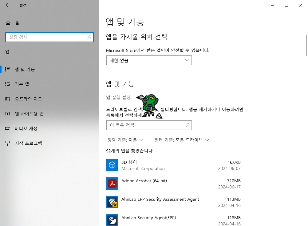Open the 앱 실행 별칭 link
The height and width of the screenshot is (226, 308).
(118, 97)
